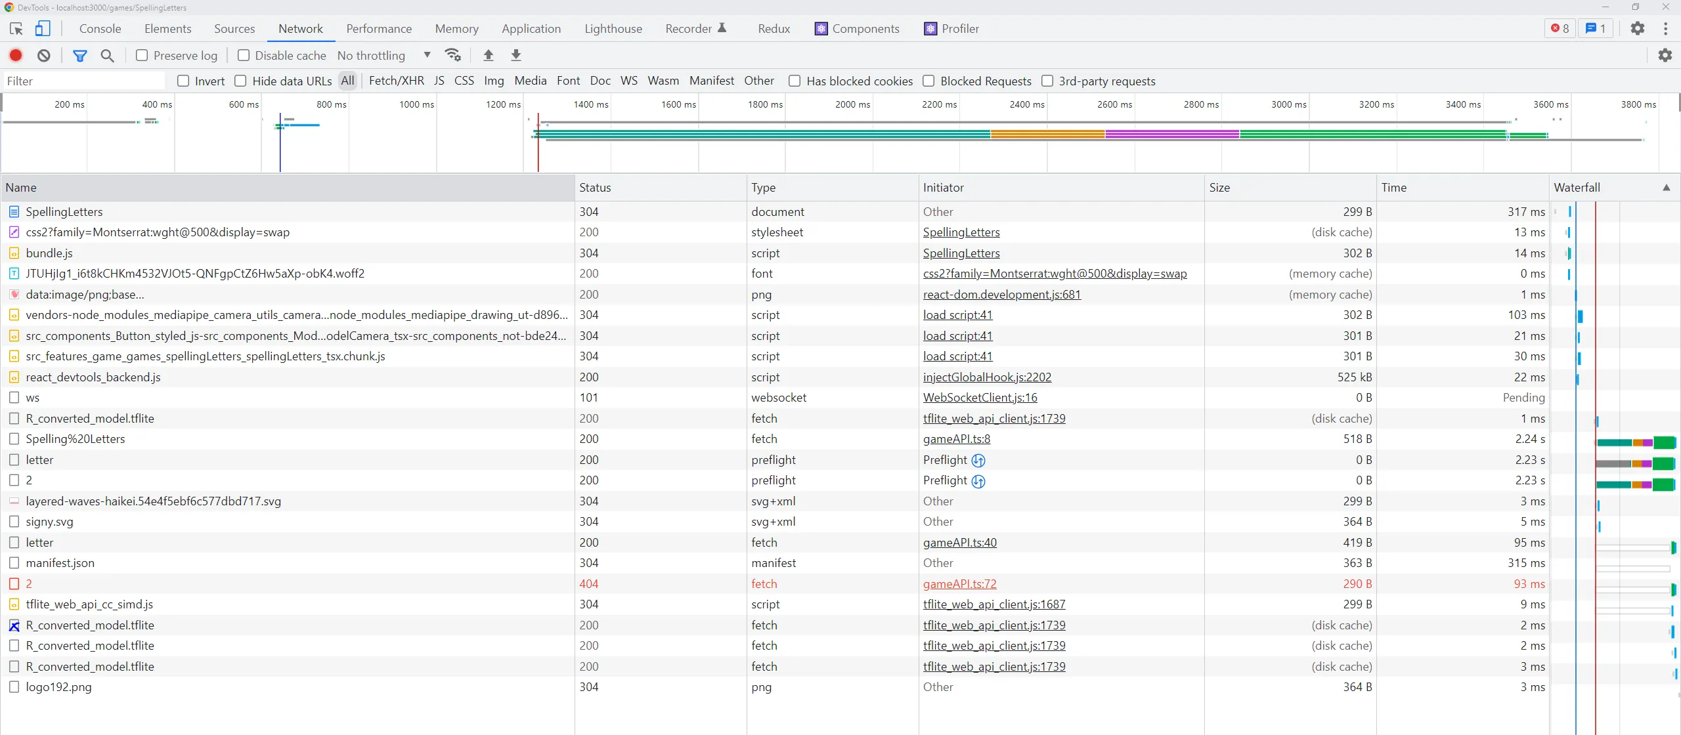Toggle the filter funnel icon

(80, 56)
